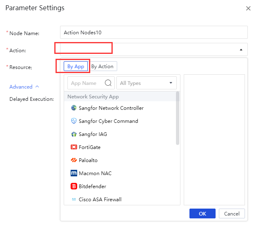Select the Macmon NAC icon

click(73, 173)
